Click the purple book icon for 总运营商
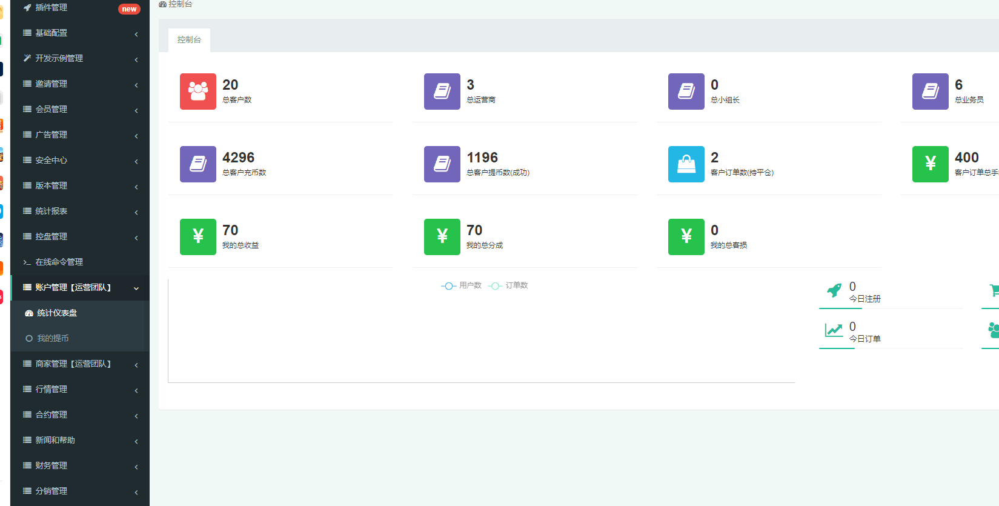 [442, 92]
